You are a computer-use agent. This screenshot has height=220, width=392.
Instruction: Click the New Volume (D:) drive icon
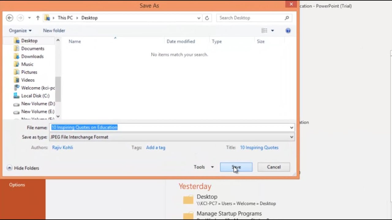pyautogui.click(x=17, y=104)
